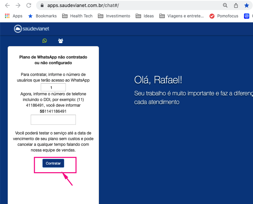
Task: Click the Contratar button
Action: (53, 163)
